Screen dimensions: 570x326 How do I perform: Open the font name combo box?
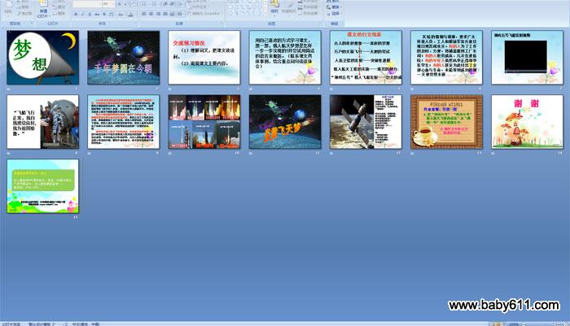point(87,4)
